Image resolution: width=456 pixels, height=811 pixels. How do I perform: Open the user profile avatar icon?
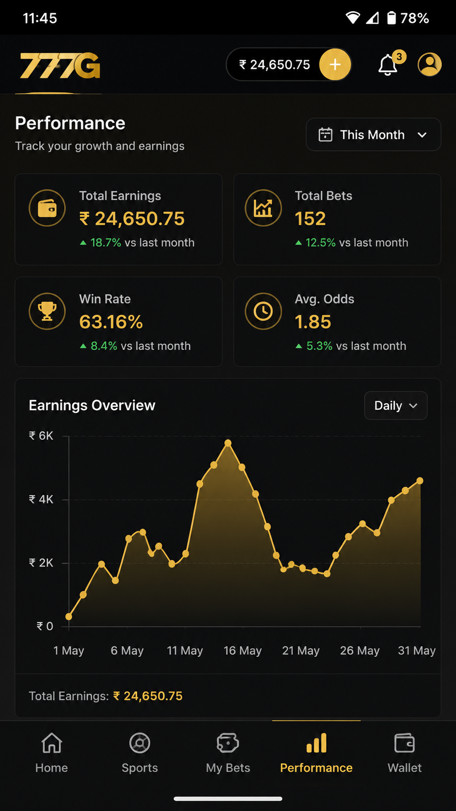429,64
